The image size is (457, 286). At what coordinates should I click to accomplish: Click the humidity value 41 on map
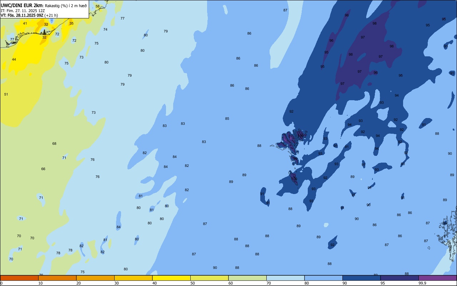(x=25, y=24)
